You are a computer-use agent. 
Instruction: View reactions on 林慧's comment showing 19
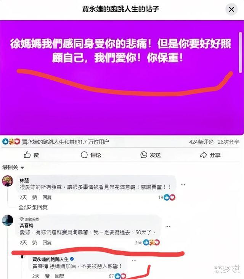coord(167,197)
